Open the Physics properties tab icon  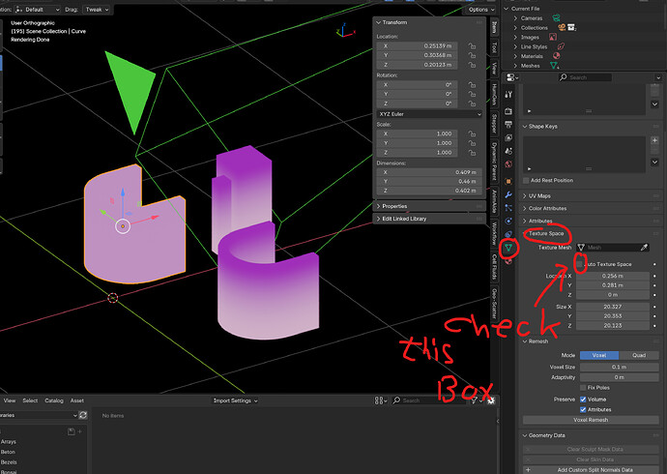[x=508, y=222]
